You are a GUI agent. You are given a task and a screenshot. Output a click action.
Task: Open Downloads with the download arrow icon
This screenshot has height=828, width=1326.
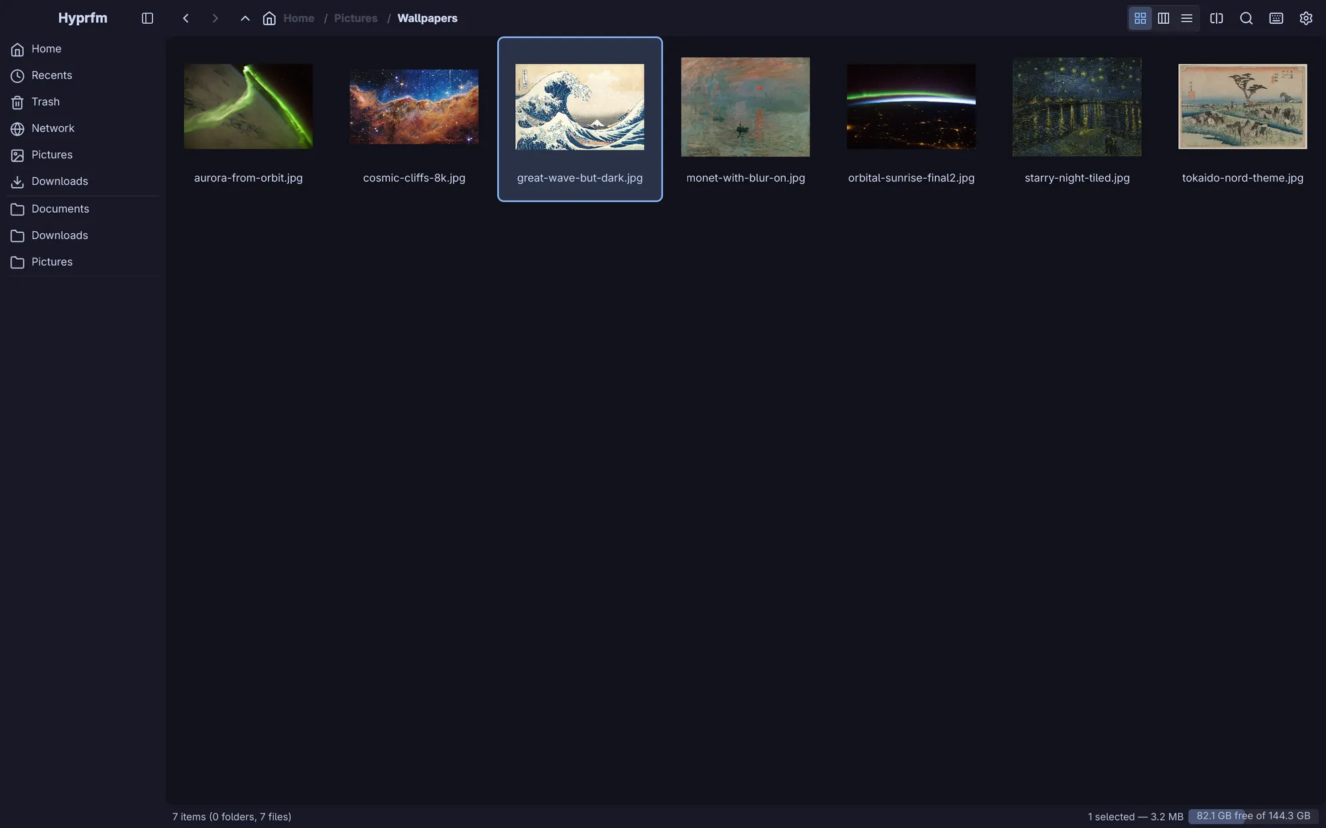point(83,181)
